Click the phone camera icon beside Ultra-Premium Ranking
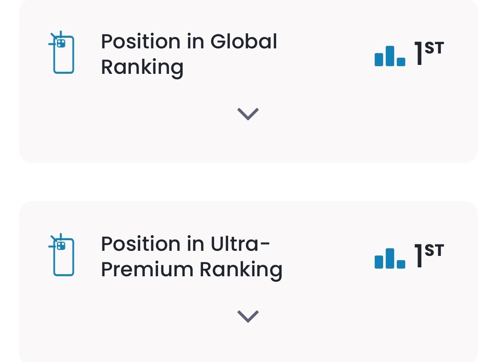Image resolution: width=497 pixels, height=362 pixels. [x=63, y=255]
